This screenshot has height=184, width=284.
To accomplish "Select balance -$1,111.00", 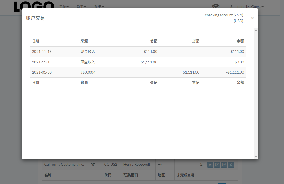I will (235, 72).
